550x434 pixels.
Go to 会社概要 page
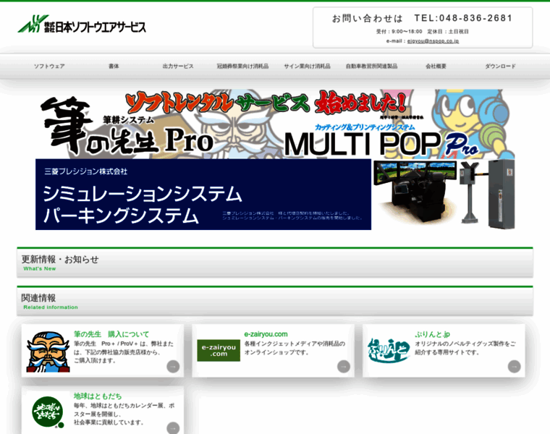pyautogui.click(x=436, y=67)
